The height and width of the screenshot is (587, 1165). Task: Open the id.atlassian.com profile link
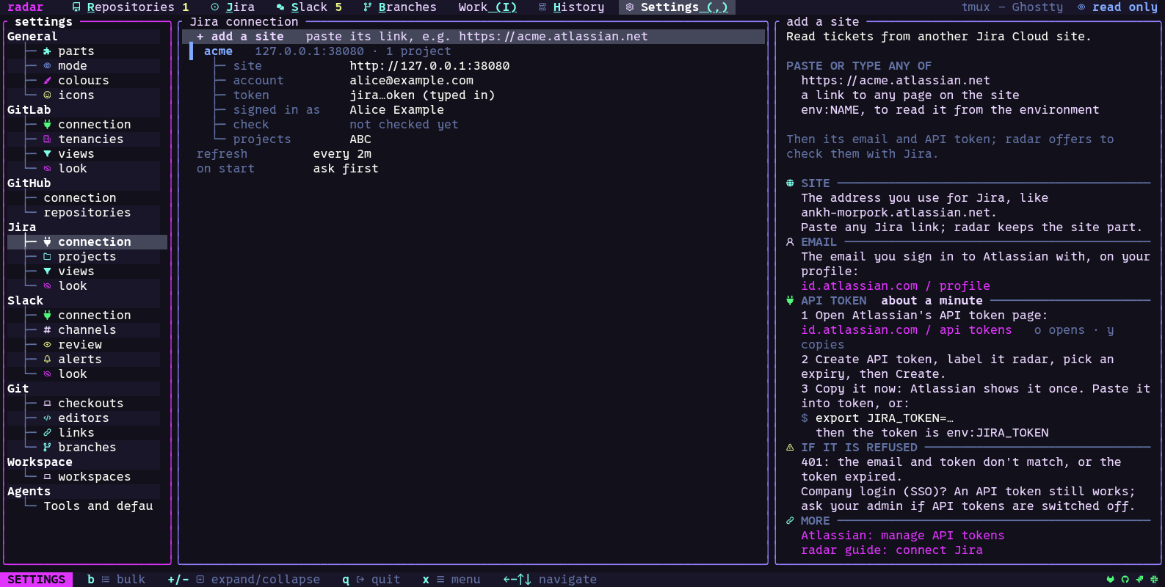click(x=896, y=286)
